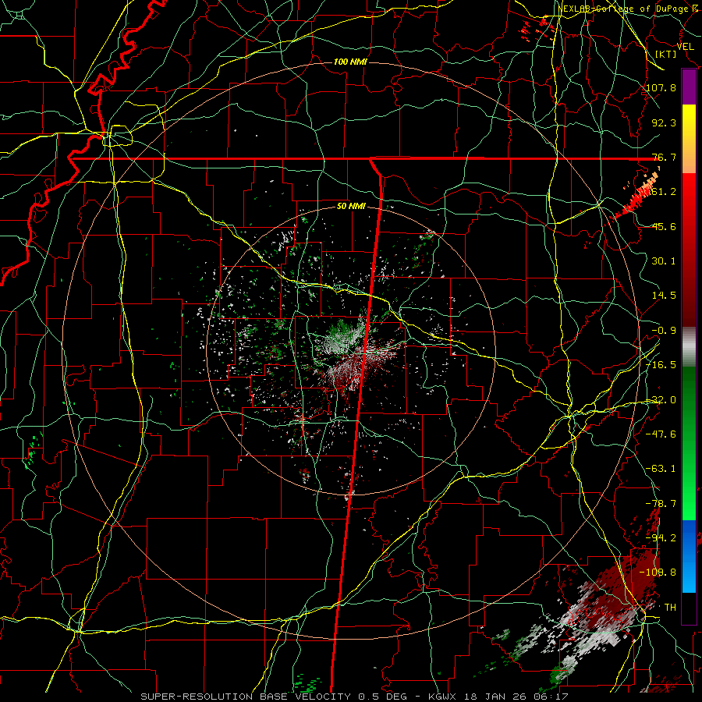The image size is (702, 702).
Task: Click the 45.6 legend value
Action: pyautogui.click(x=664, y=226)
